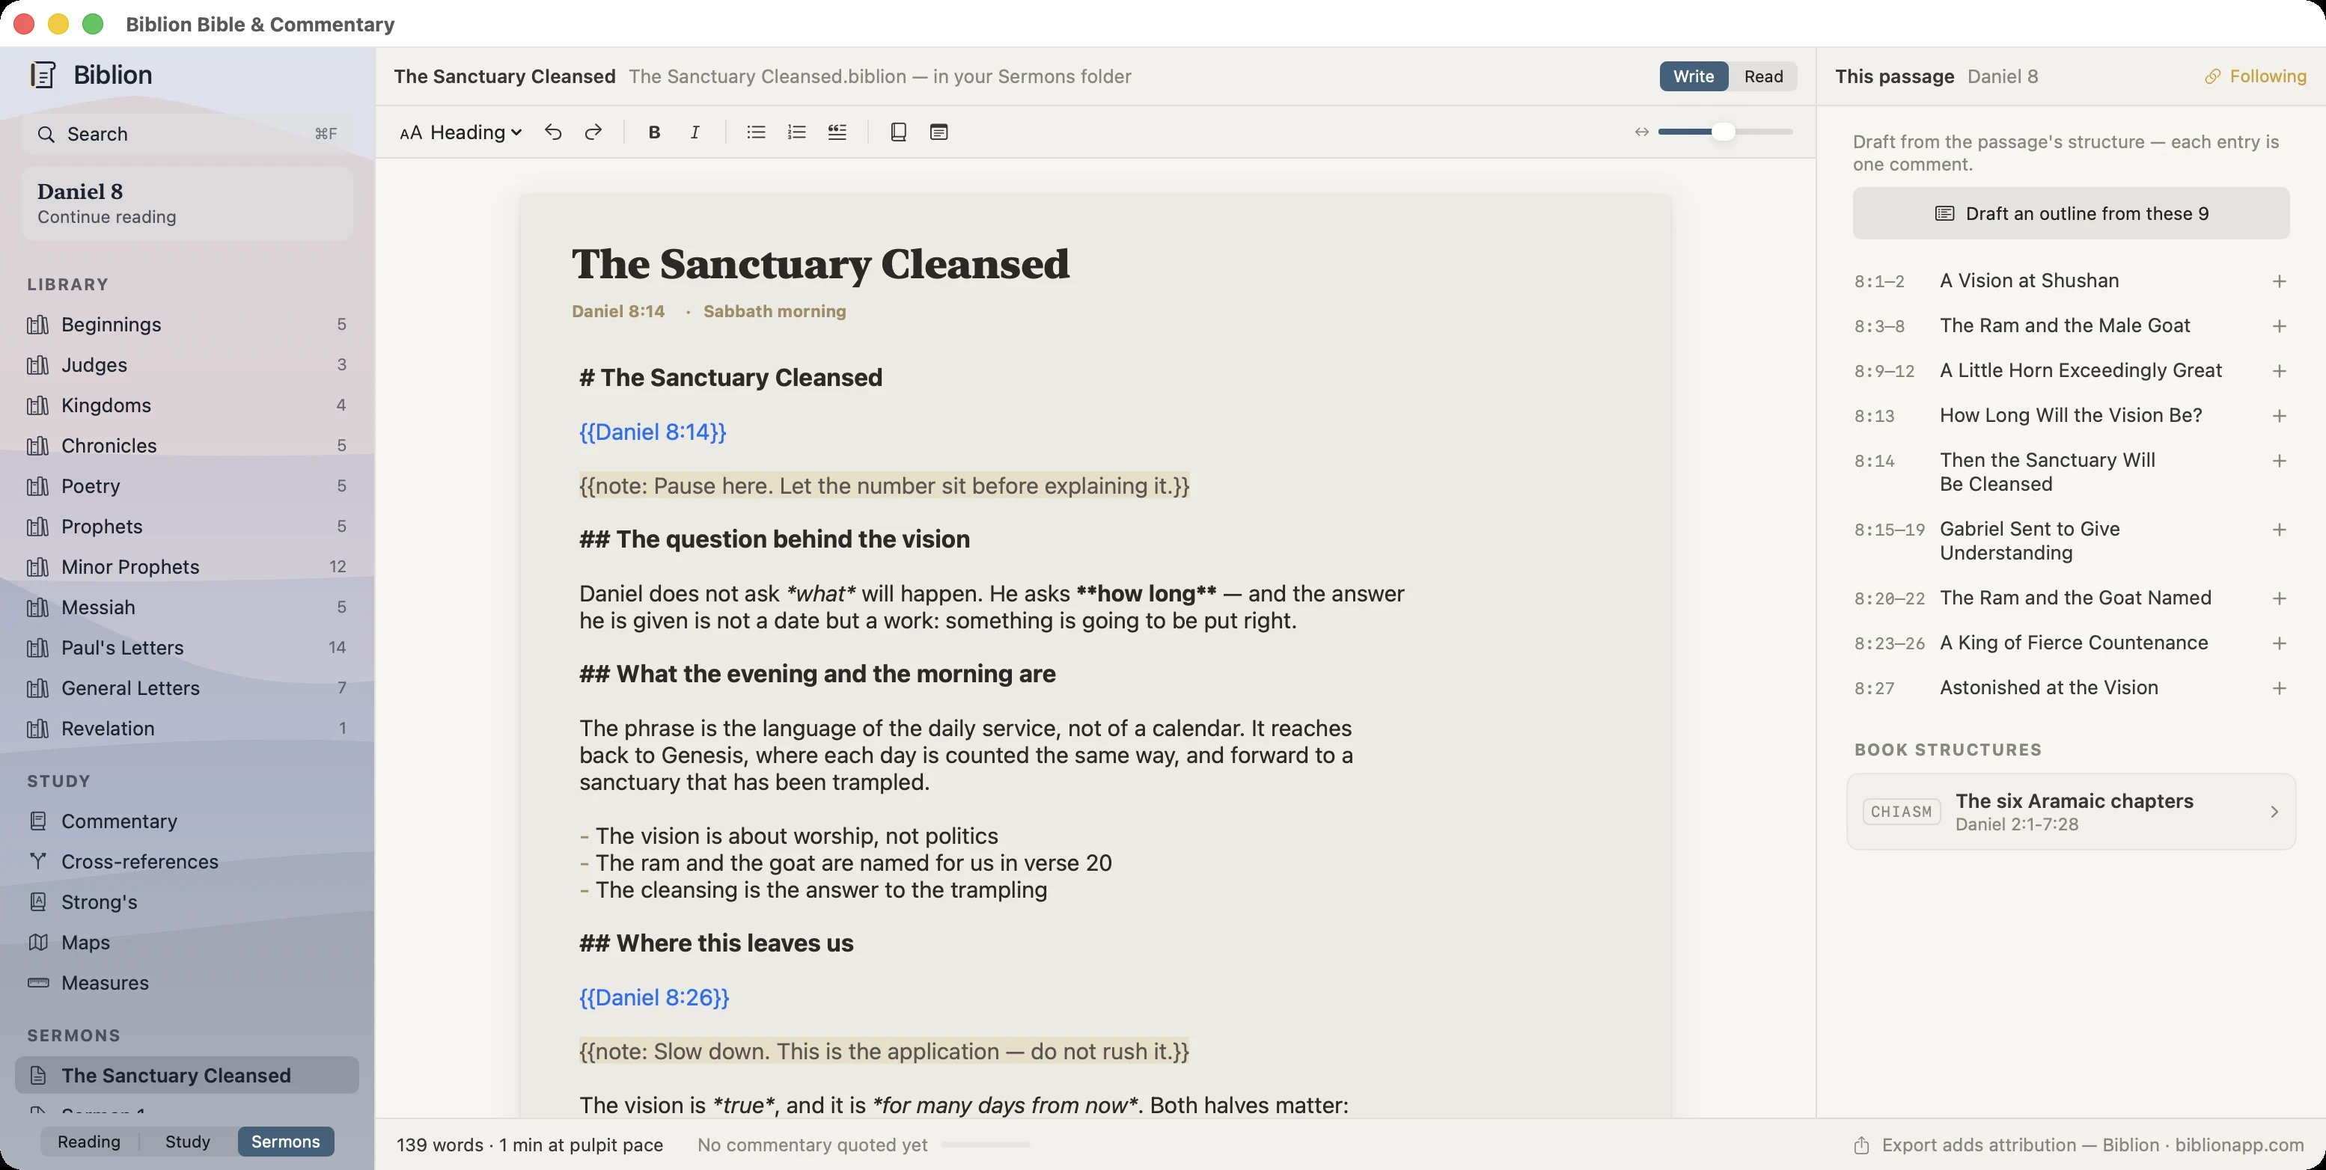2326x1170 pixels.
Task: Toggle bold formatting
Action: (x=655, y=132)
